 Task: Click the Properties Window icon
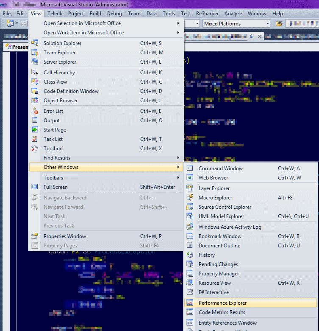[35, 236]
